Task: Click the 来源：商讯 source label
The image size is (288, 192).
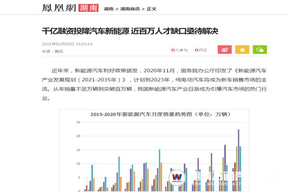Action: [x=52, y=51]
